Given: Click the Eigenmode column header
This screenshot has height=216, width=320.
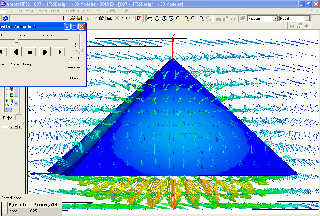Looking at the screenshot, I should [17, 205].
